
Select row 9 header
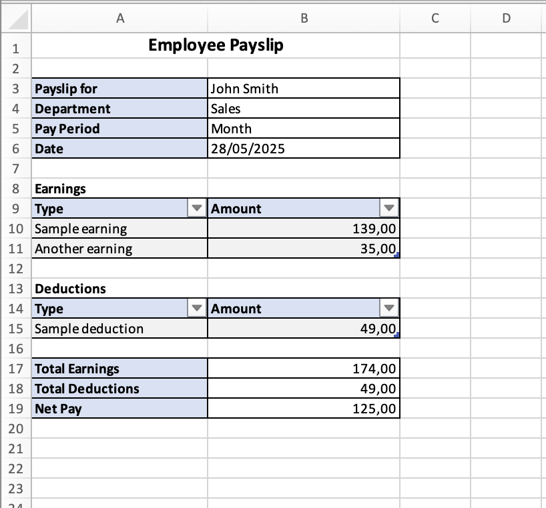(15, 208)
